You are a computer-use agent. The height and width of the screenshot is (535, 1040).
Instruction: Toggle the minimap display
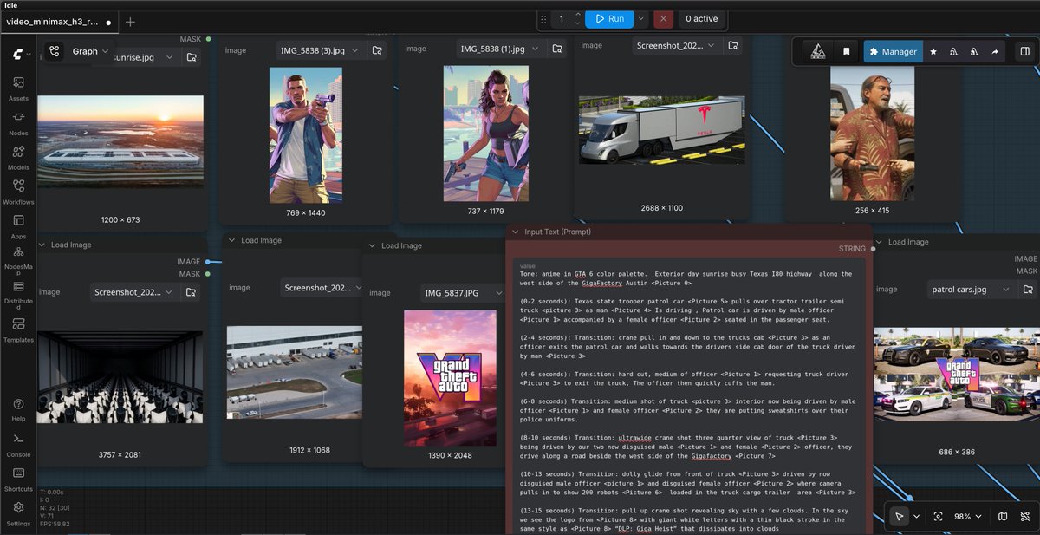pyautogui.click(x=1003, y=516)
